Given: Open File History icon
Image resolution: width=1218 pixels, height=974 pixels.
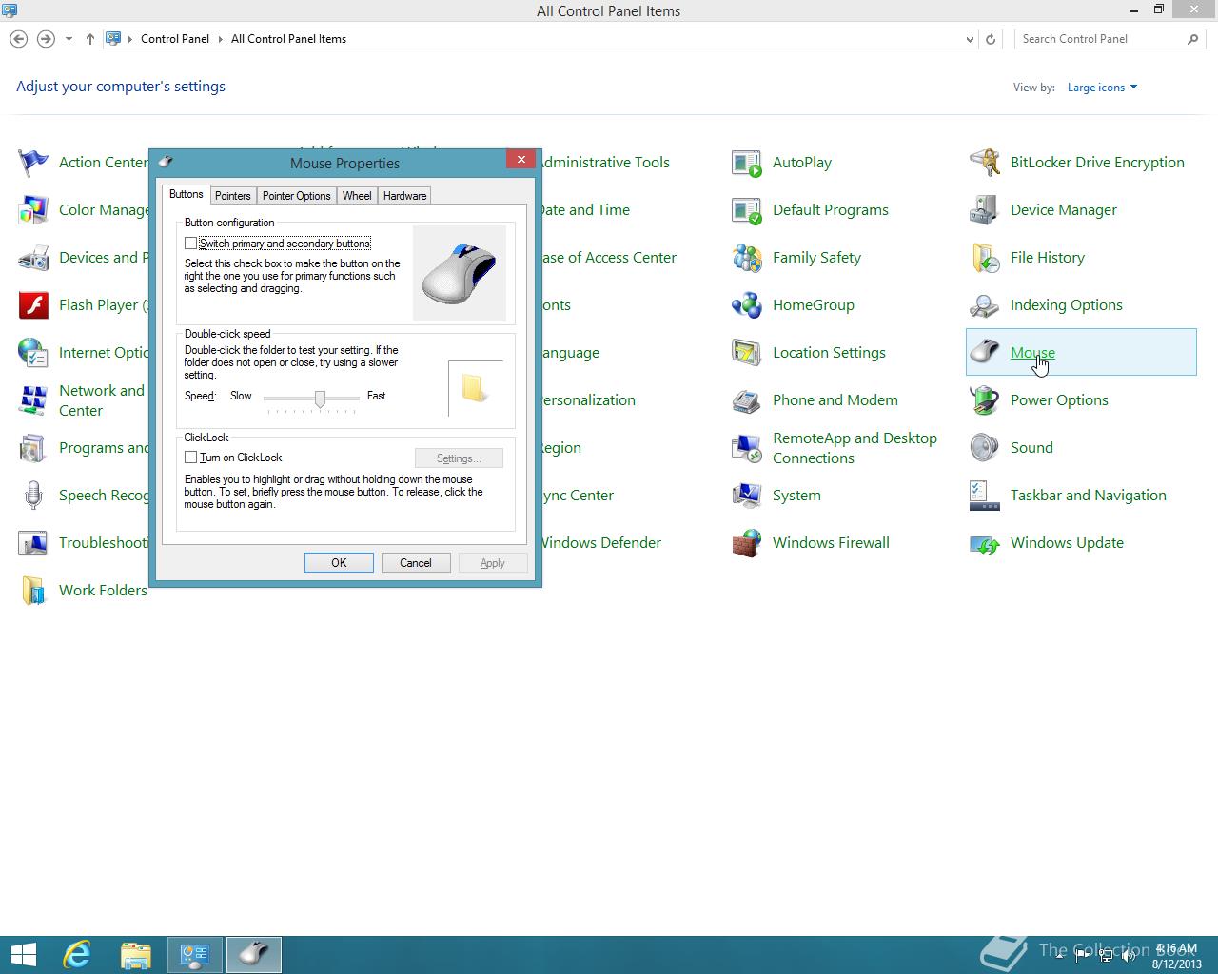Looking at the screenshot, I should pos(985,258).
